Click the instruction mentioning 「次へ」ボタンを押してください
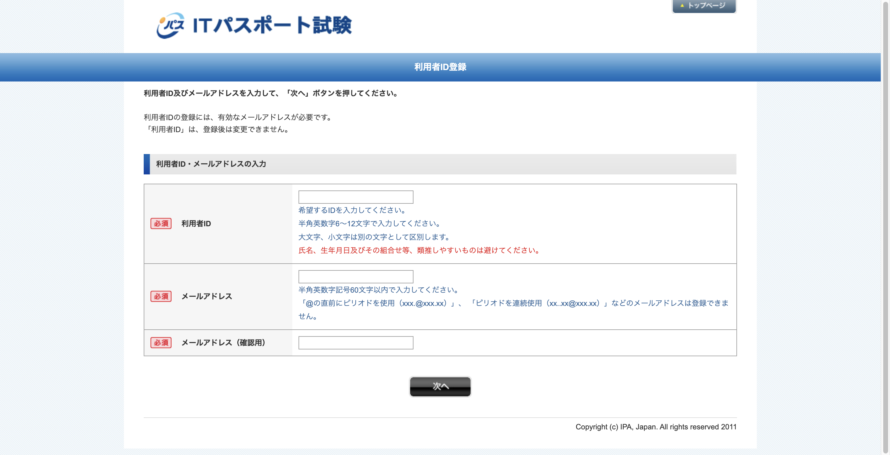 click(271, 93)
